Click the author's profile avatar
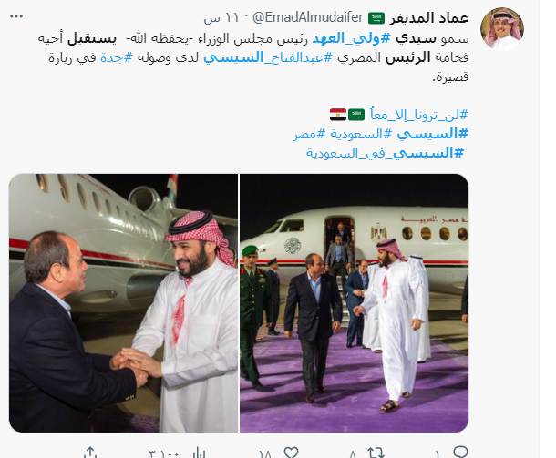556x458 pixels. click(502, 29)
